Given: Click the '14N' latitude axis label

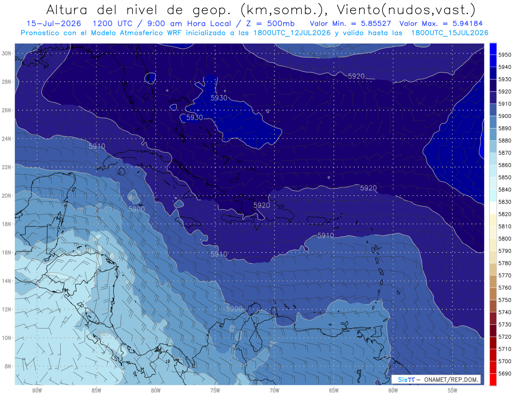Looking at the screenshot, I should coord(7,281).
